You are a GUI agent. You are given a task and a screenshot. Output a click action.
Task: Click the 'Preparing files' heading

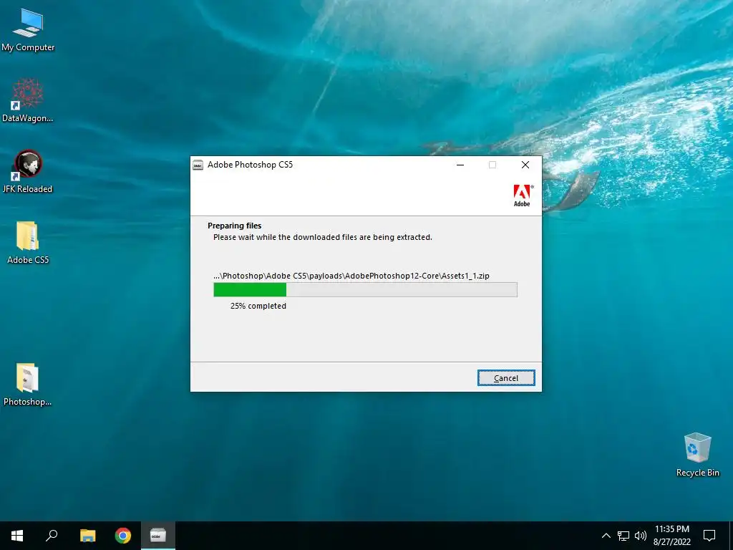234,226
